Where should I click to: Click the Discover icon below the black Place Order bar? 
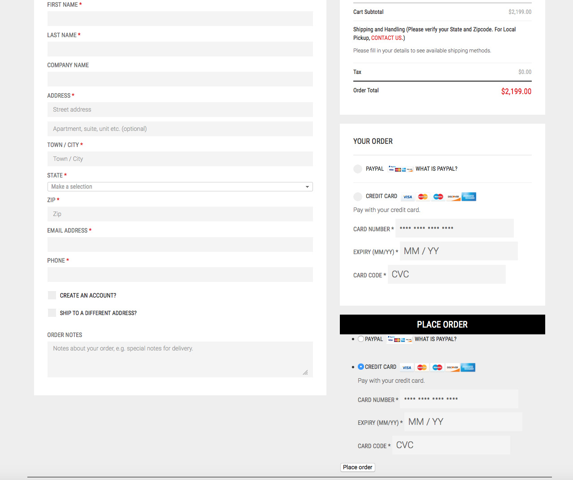tap(452, 368)
